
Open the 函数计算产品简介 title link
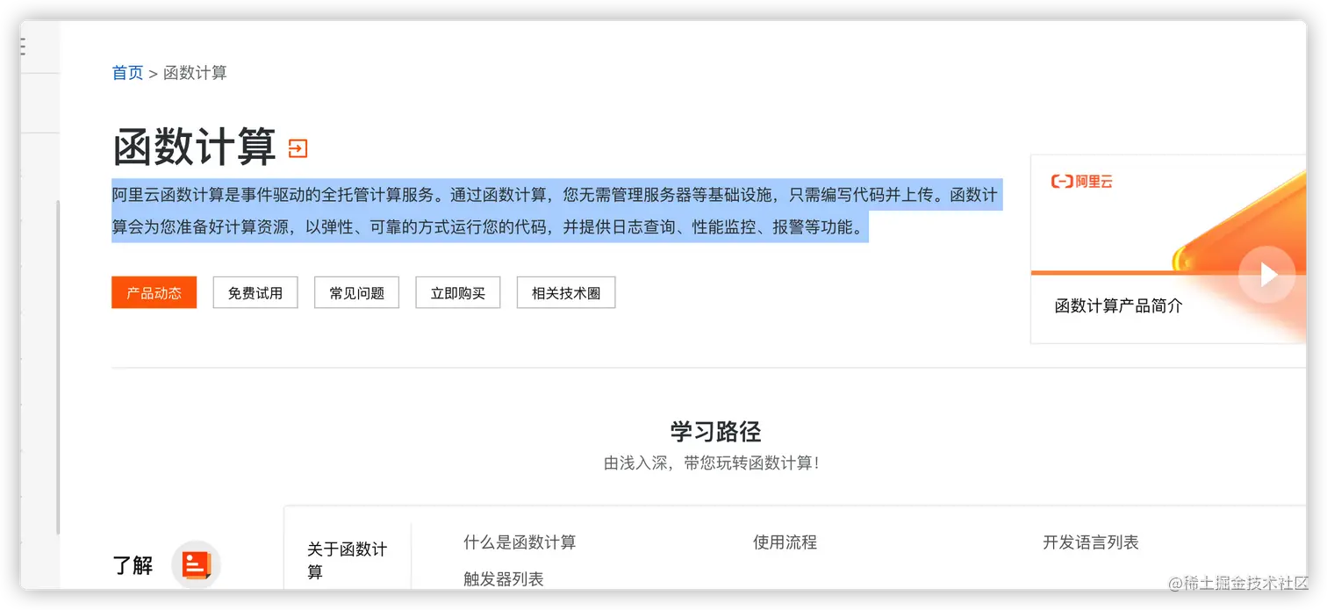point(1119,306)
